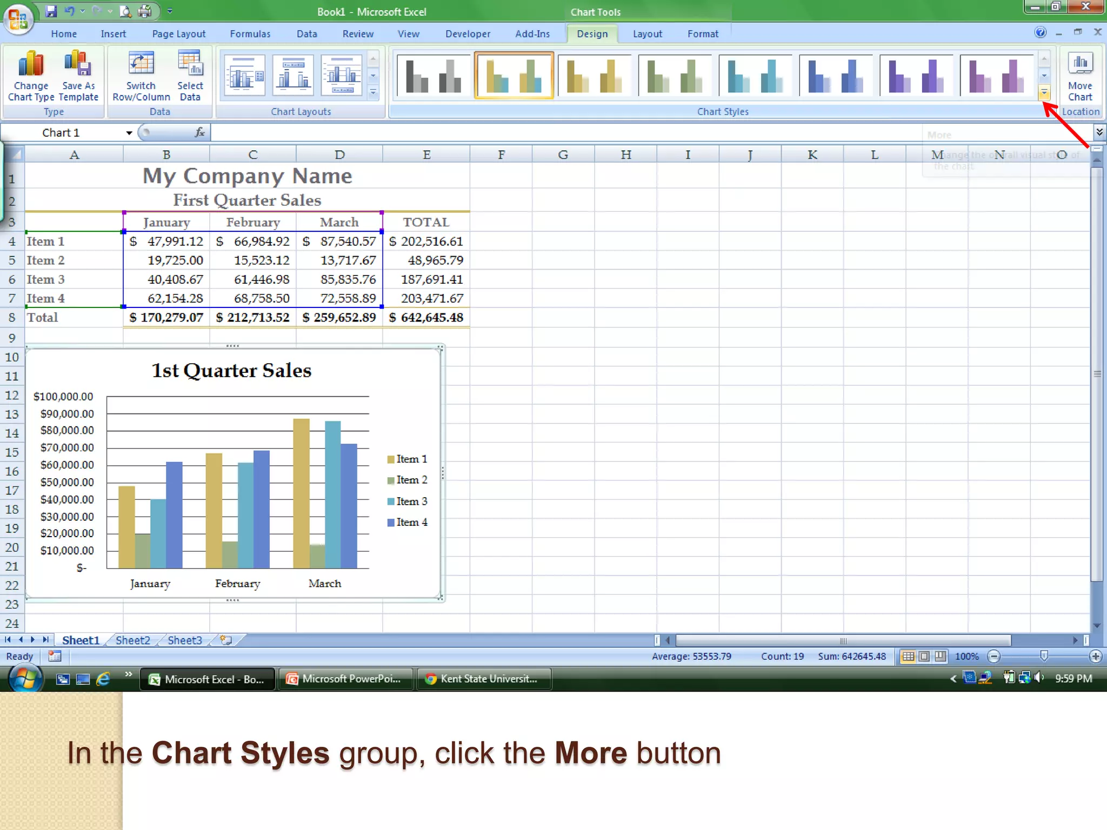1107x830 pixels.
Task: Apply the first chart layout thumbnail
Action: pyautogui.click(x=244, y=75)
